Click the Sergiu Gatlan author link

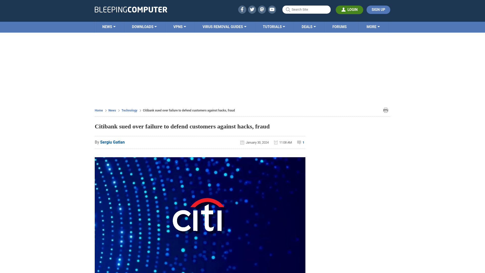click(112, 142)
